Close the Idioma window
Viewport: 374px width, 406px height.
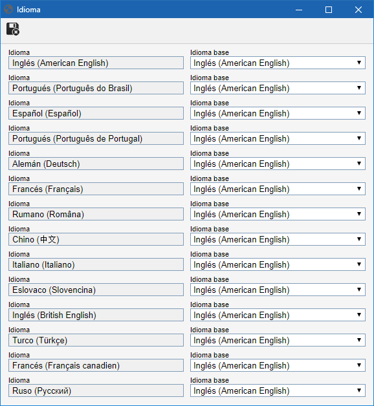(x=358, y=10)
